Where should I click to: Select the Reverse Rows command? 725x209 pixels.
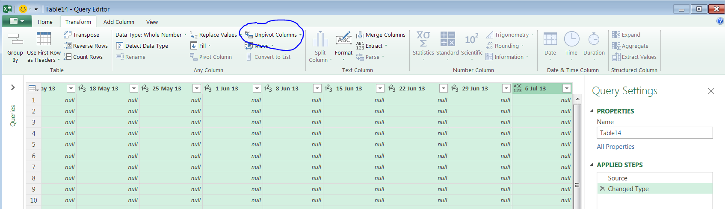coord(90,46)
